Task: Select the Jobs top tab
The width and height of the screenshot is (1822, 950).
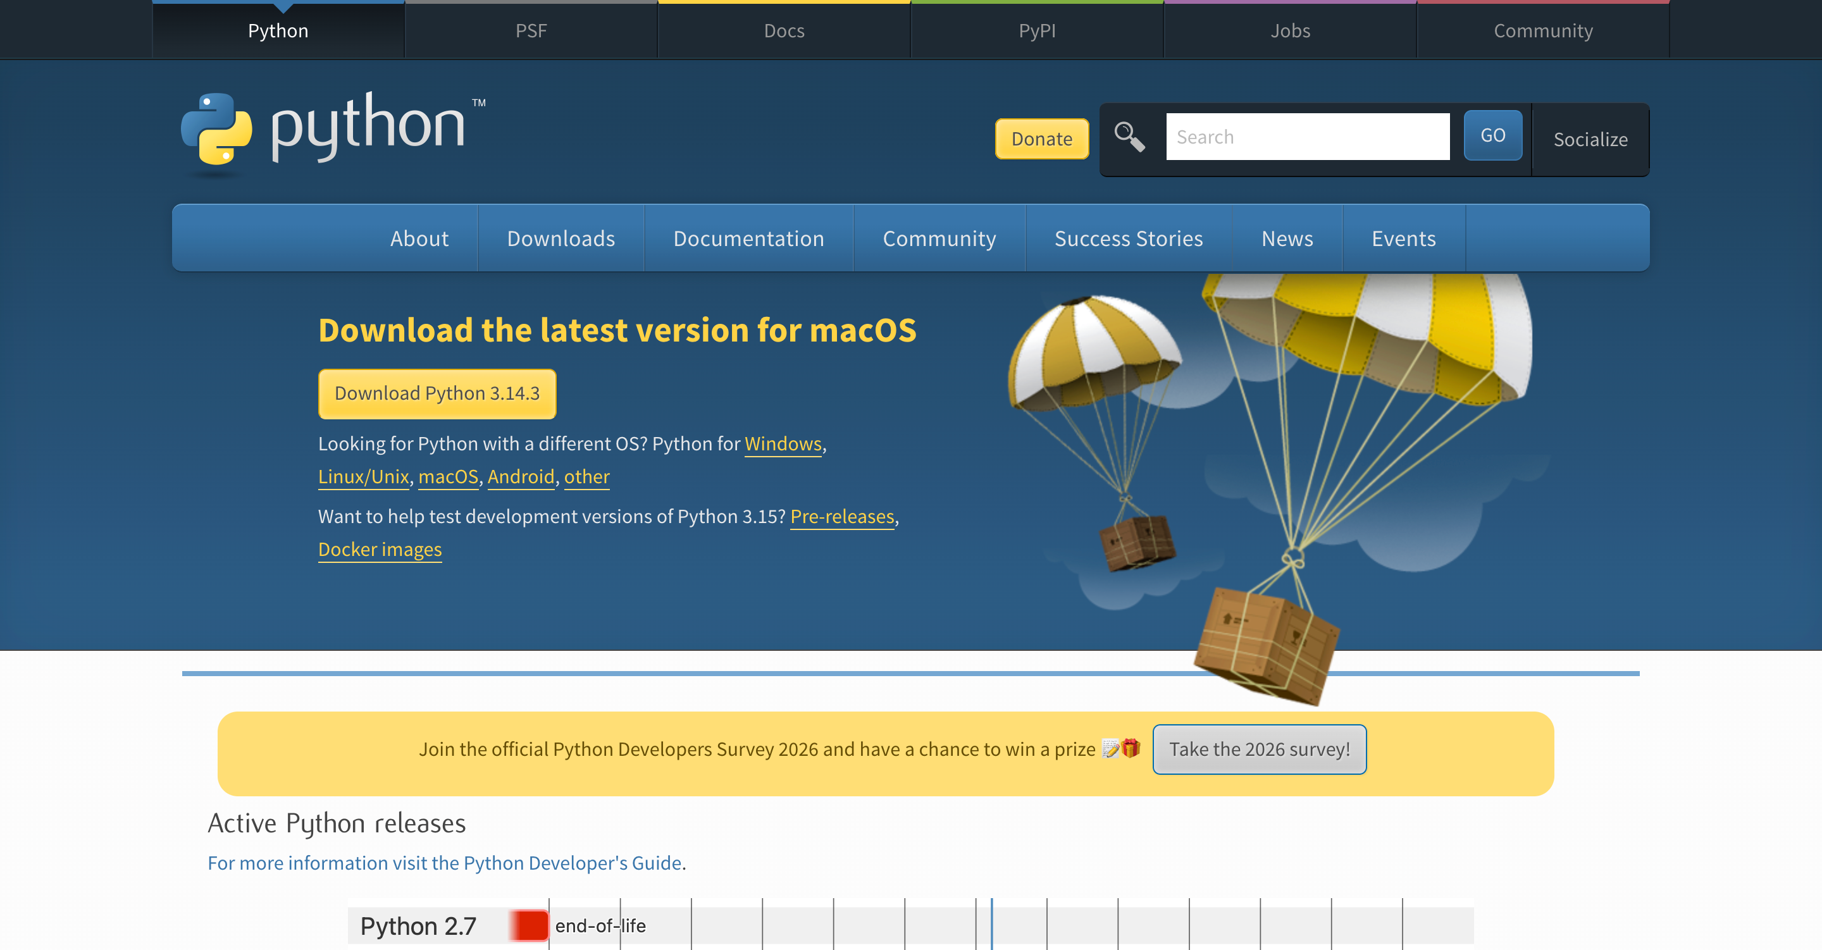Action: pos(1289,30)
